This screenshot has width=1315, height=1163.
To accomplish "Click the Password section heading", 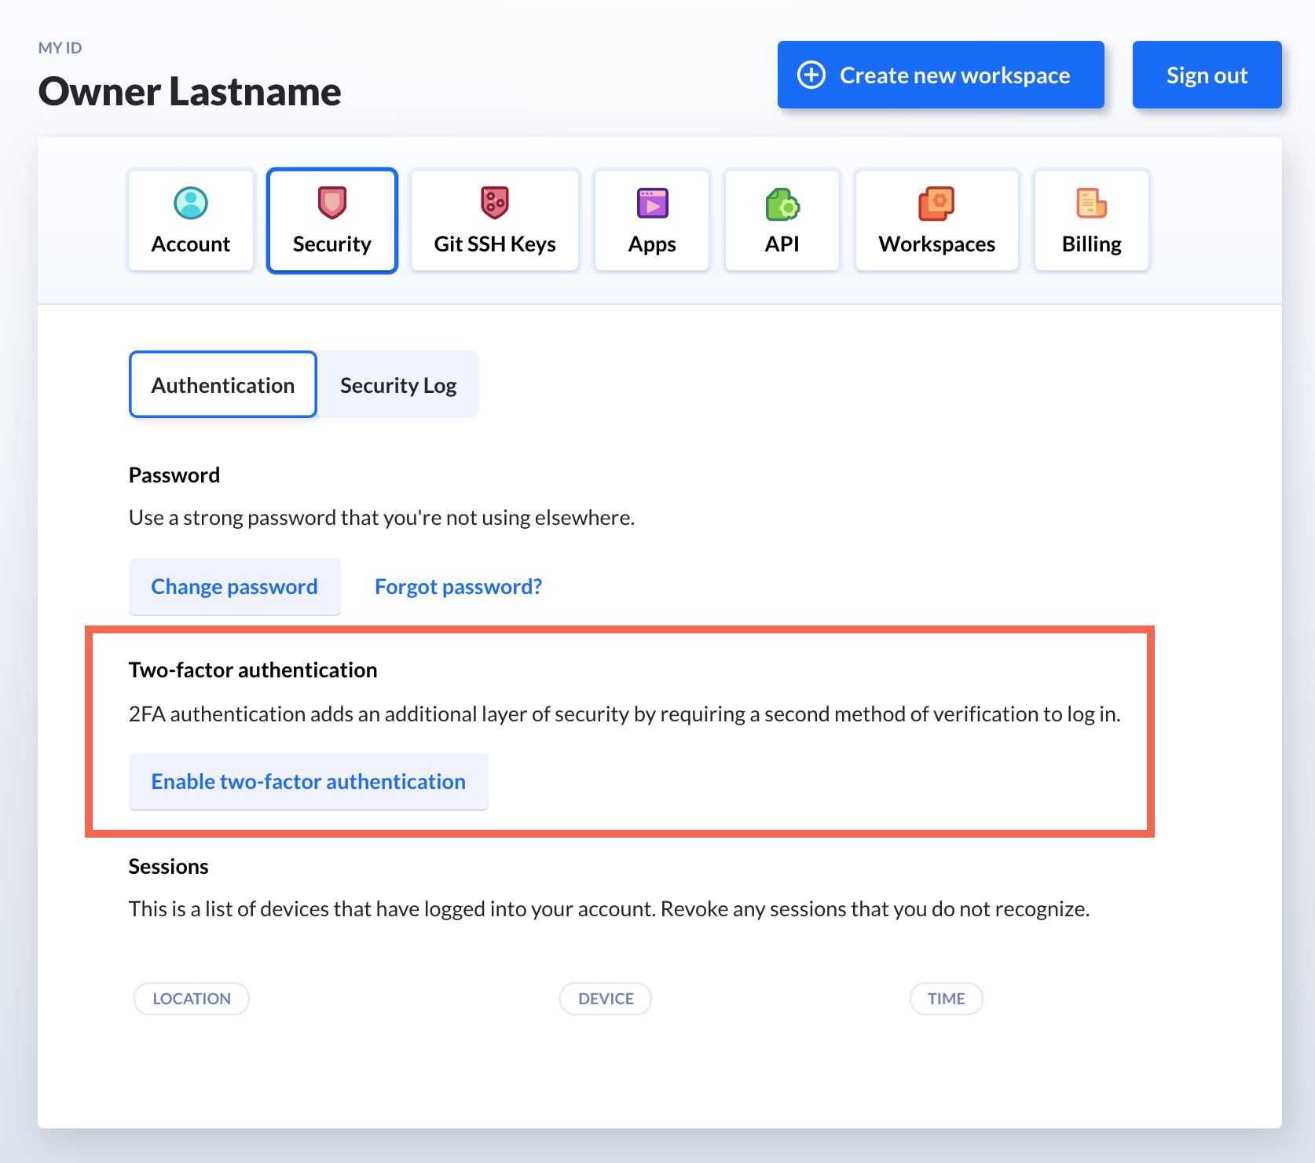I will coord(174,475).
